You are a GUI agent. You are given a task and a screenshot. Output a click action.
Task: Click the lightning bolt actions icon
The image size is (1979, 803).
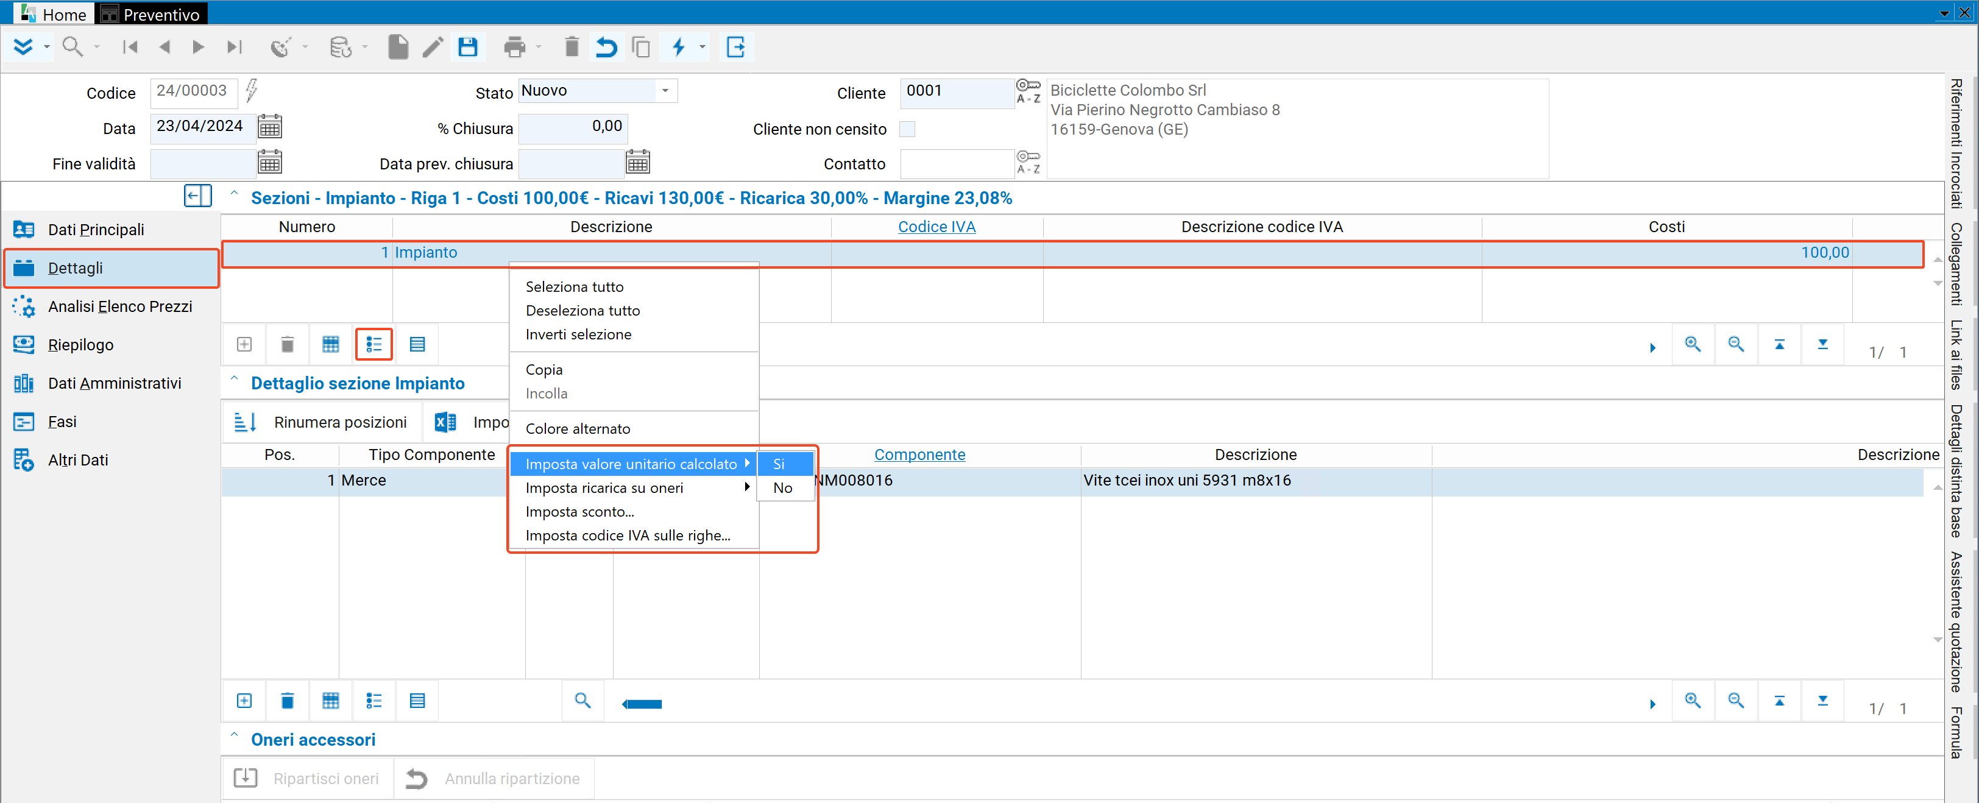[x=678, y=47]
